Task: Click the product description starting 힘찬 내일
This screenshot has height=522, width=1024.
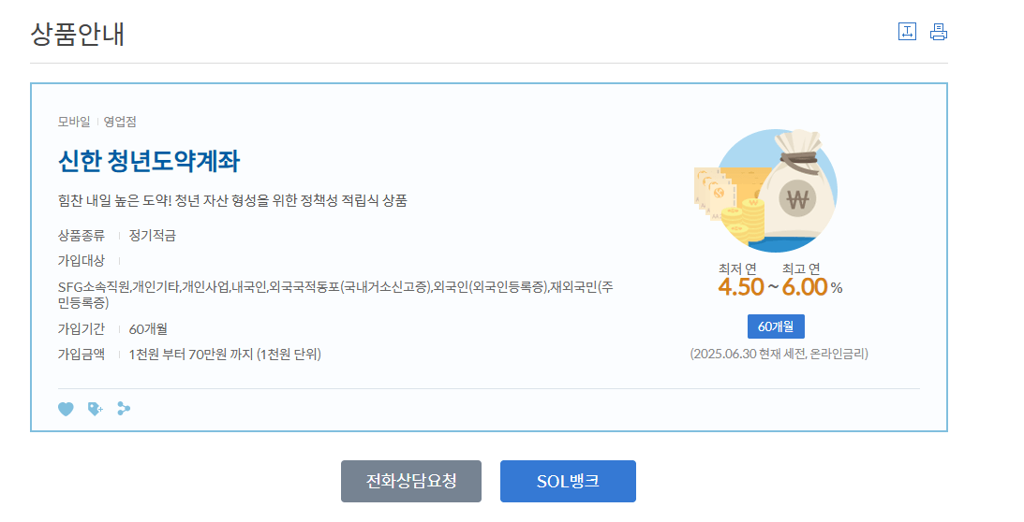Action: (x=232, y=200)
